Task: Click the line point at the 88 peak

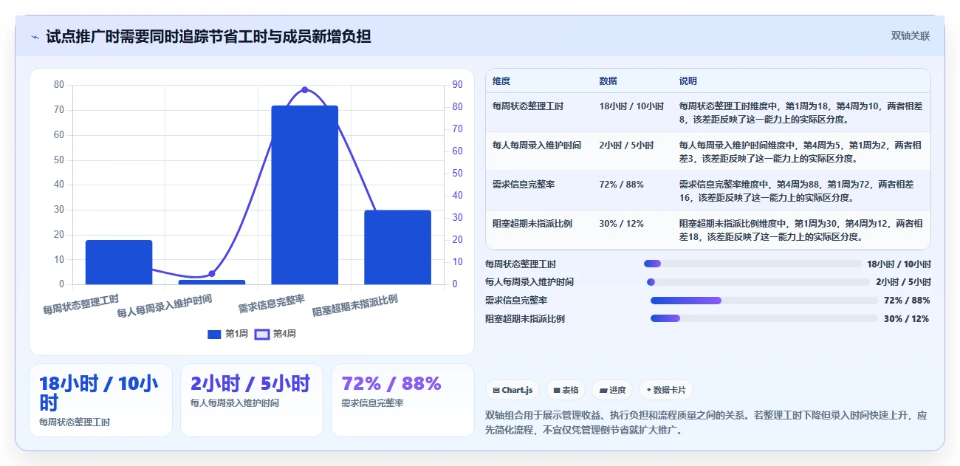Action: pyautogui.click(x=304, y=90)
